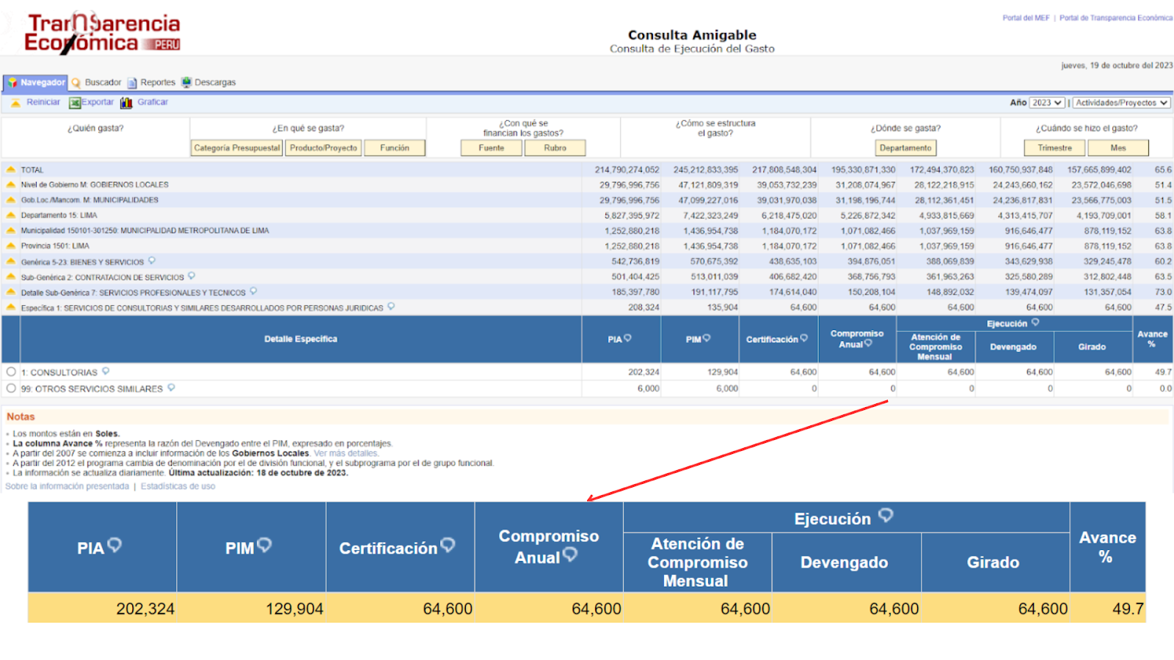Viewport: 1174px width, 660px height.
Task: Collapse the Gob.Loc./Mancom. row arrow
Action: tap(11, 200)
